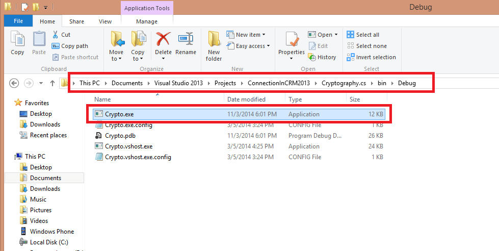Switch to the View ribbon tab
The height and width of the screenshot is (251, 499).
(106, 21)
